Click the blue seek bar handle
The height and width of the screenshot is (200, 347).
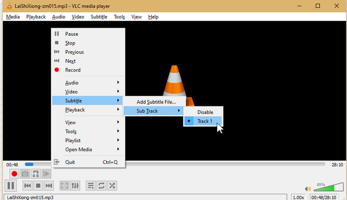(x=29, y=164)
